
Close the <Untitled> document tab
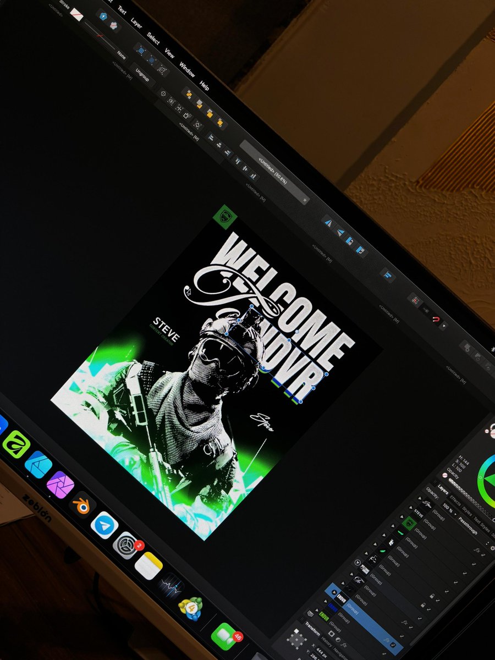tap(304, 200)
